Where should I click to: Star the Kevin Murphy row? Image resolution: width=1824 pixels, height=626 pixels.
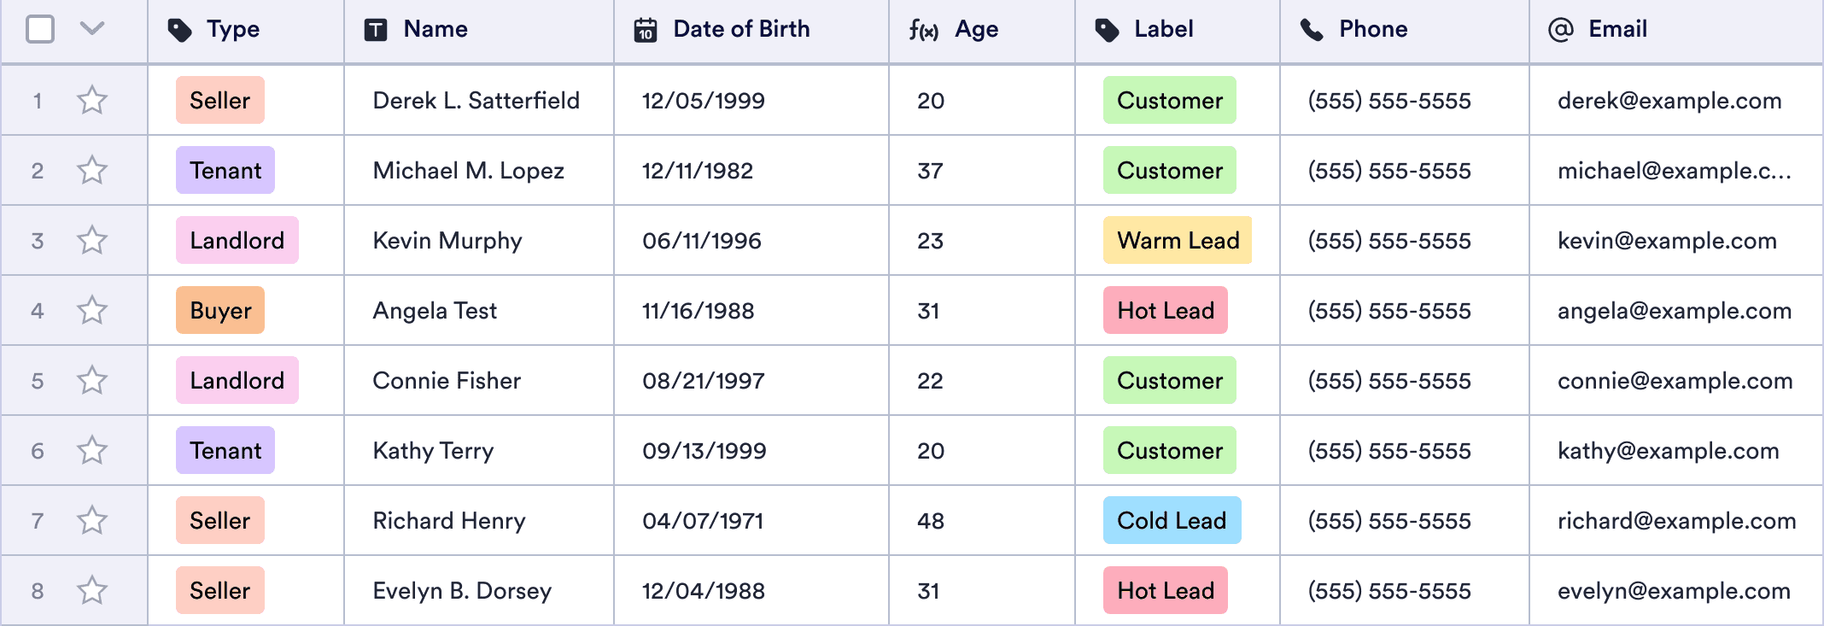pyautogui.click(x=92, y=241)
